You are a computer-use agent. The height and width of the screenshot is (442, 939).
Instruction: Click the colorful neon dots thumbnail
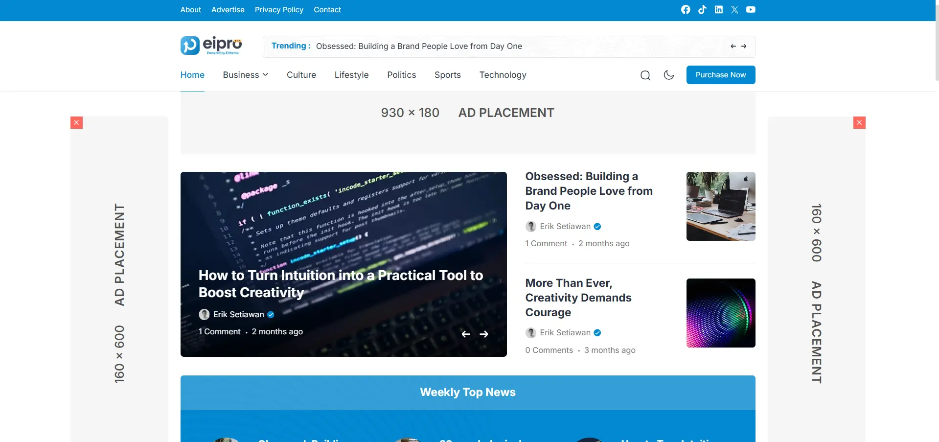point(721,313)
